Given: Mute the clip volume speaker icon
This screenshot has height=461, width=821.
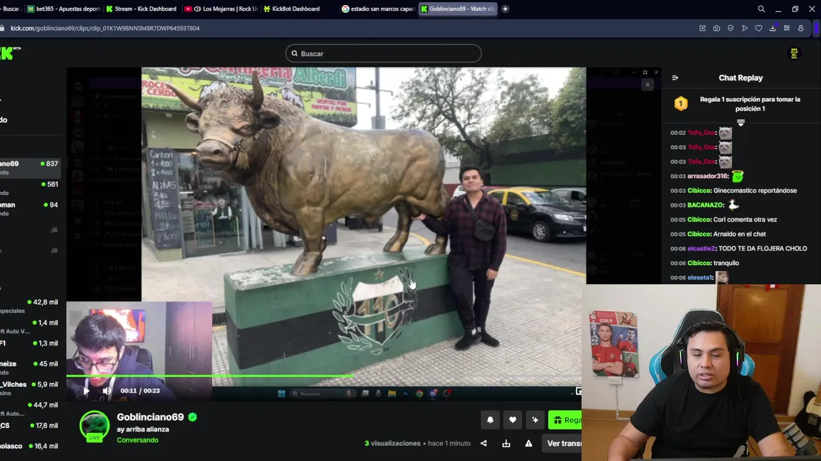Looking at the screenshot, I should pyautogui.click(x=106, y=391).
